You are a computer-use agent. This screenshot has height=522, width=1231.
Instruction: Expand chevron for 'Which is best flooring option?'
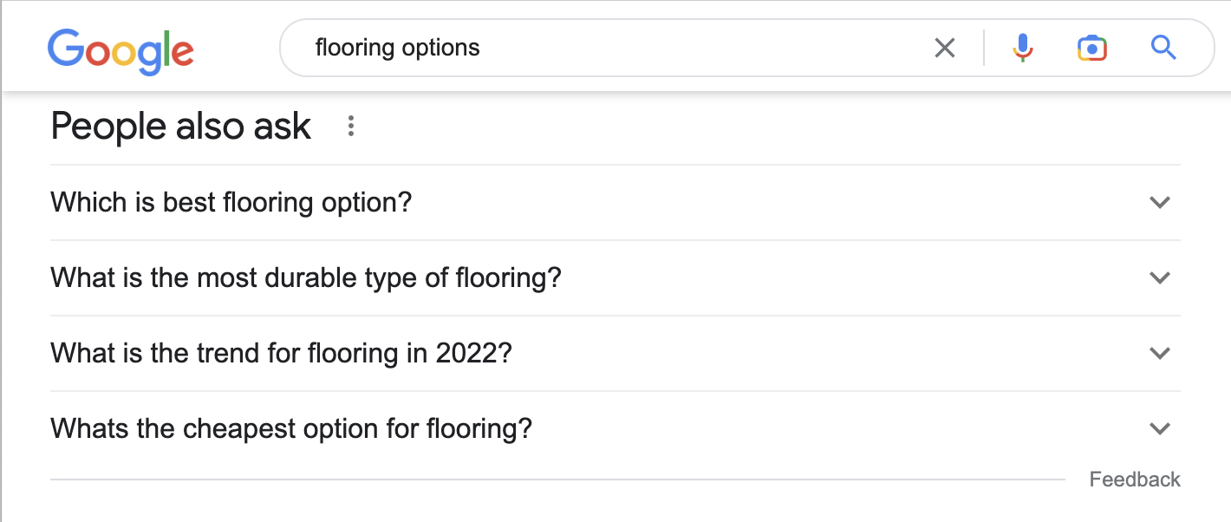tap(1160, 202)
